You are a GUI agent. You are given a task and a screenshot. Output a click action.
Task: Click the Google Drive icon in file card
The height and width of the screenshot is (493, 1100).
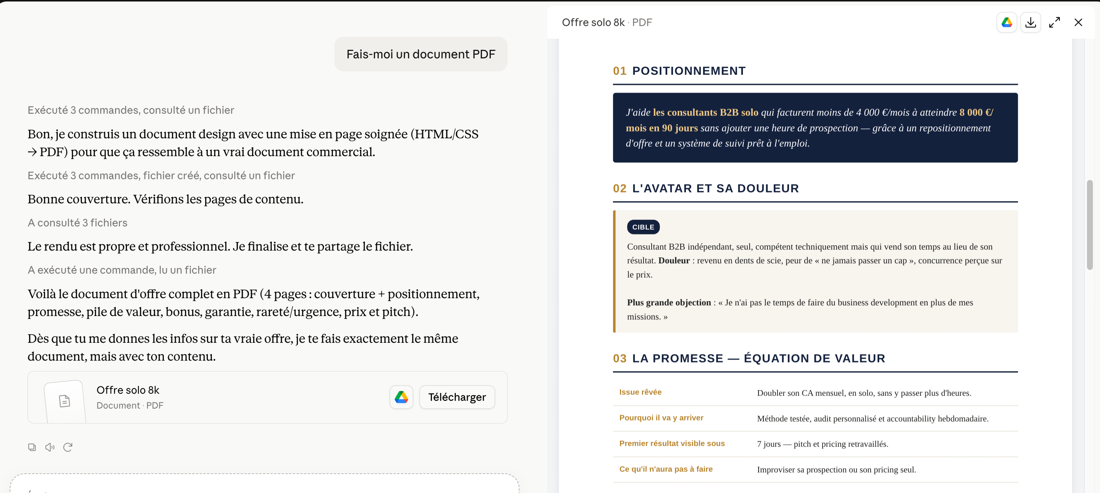click(x=401, y=397)
